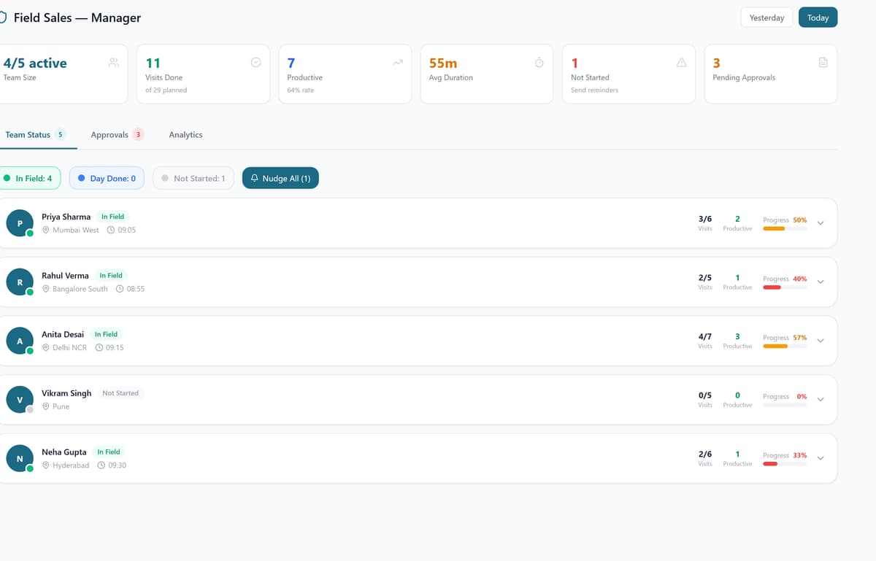Click the location pin icon beside Pune

click(46, 406)
